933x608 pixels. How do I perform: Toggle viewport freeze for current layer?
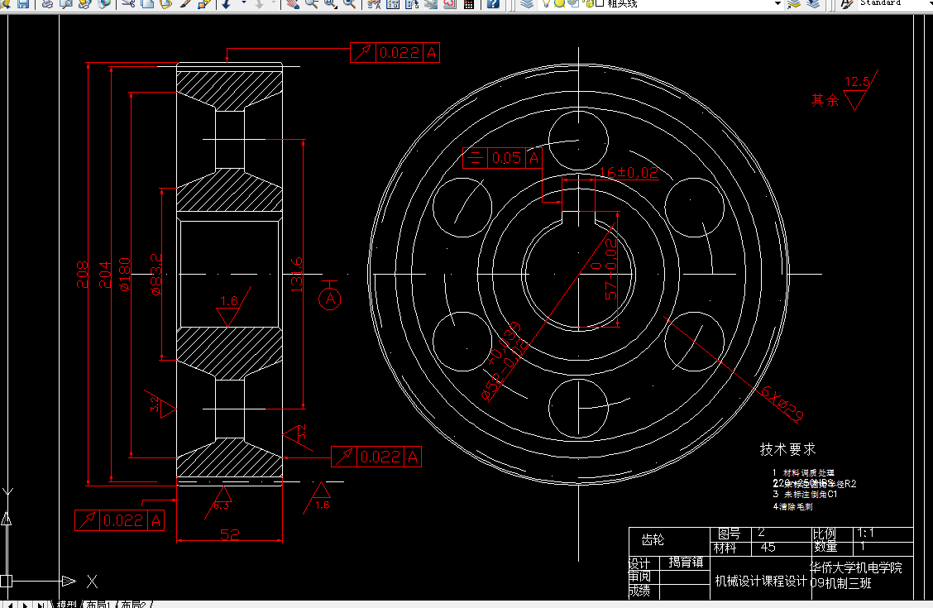(573, 3)
